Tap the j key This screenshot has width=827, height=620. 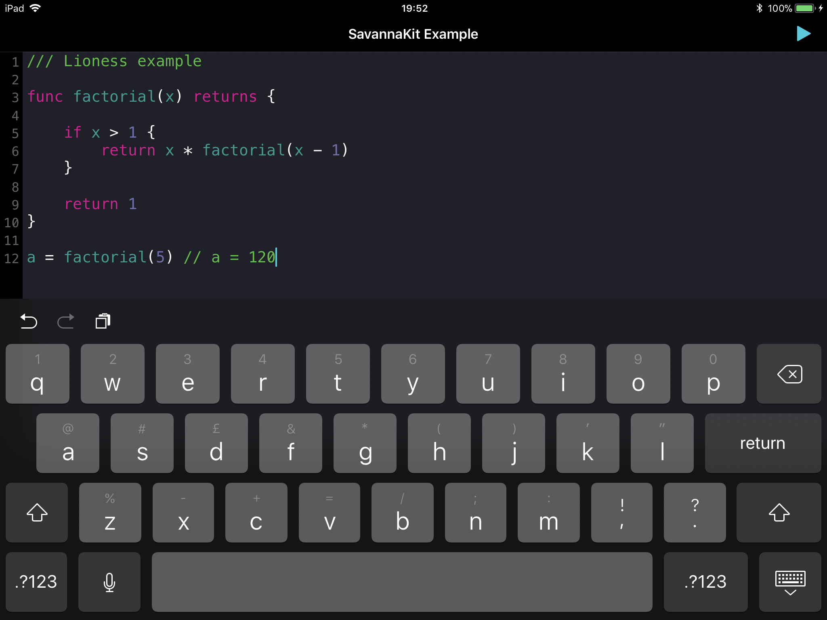[514, 443]
